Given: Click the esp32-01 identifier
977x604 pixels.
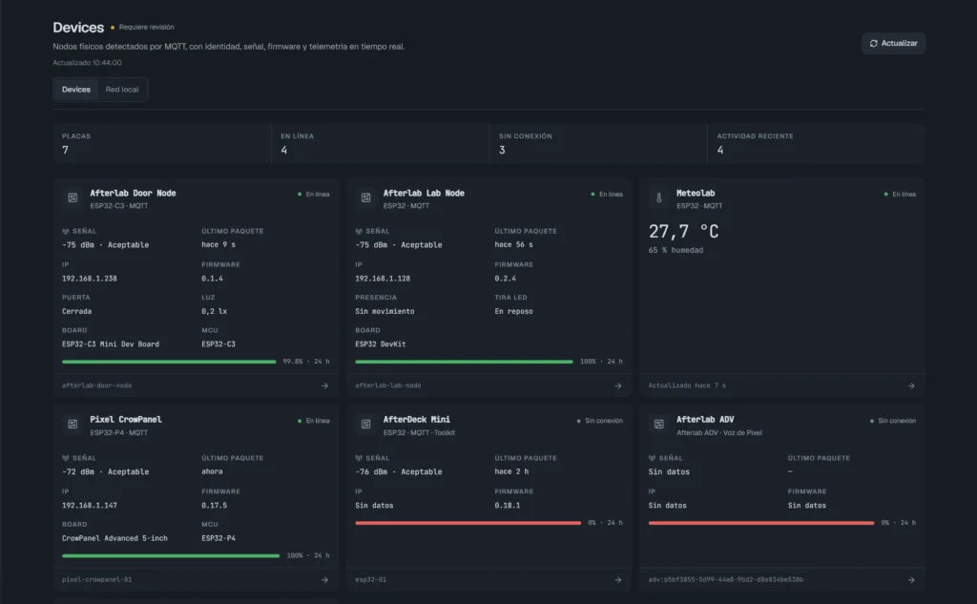Looking at the screenshot, I should (x=371, y=580).
